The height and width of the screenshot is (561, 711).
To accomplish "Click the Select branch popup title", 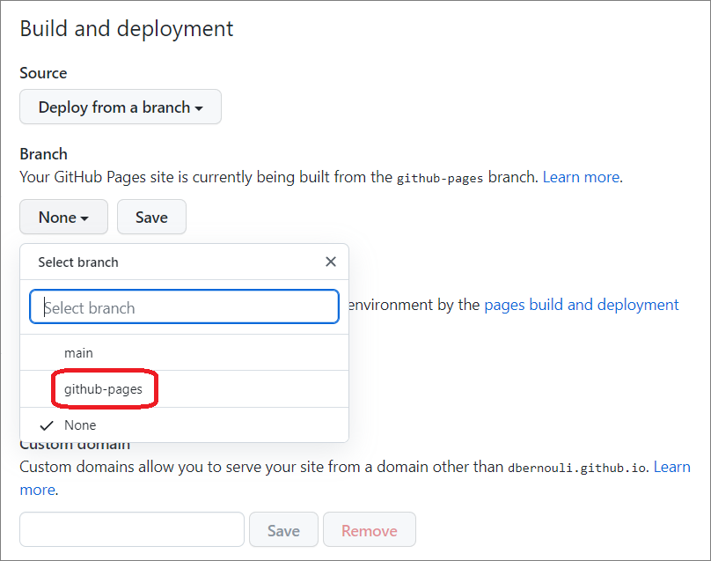I will [78, 262].
